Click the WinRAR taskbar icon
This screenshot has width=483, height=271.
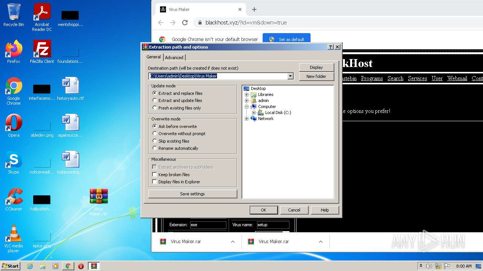tap(94, 266)
